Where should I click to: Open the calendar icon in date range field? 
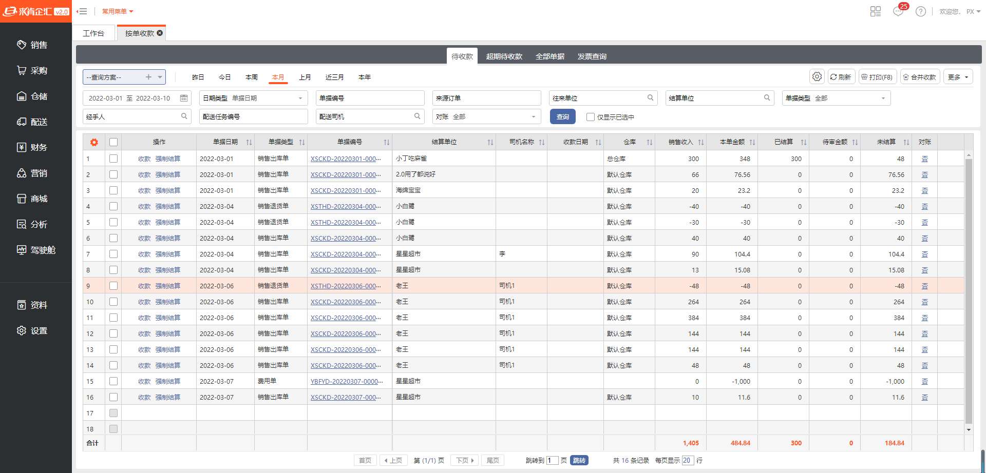(x=184, y=98)
